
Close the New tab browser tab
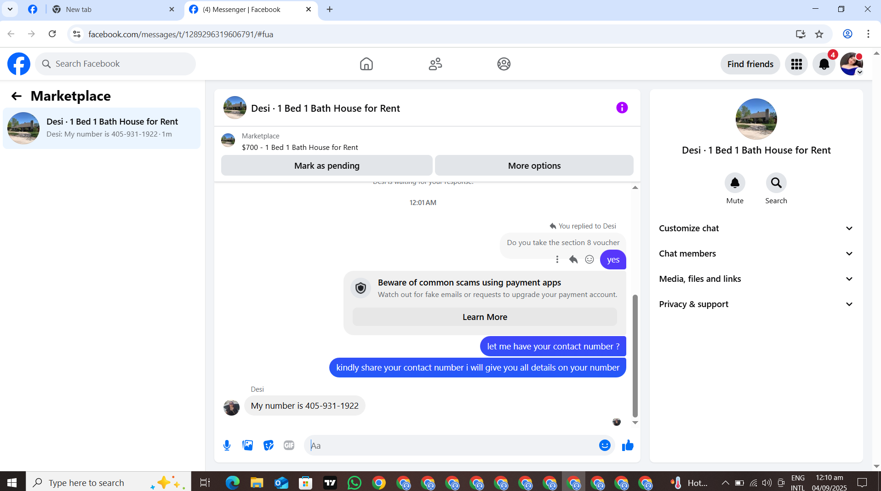[172, 9]
